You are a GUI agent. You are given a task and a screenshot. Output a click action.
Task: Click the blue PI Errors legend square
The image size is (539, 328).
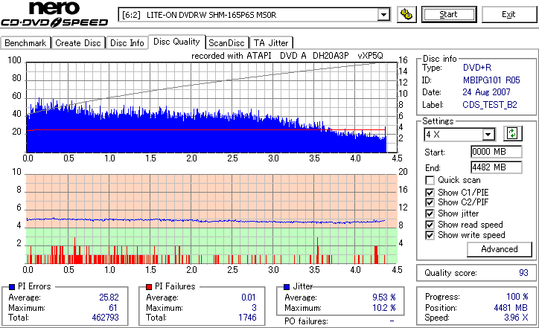point(12,287)
